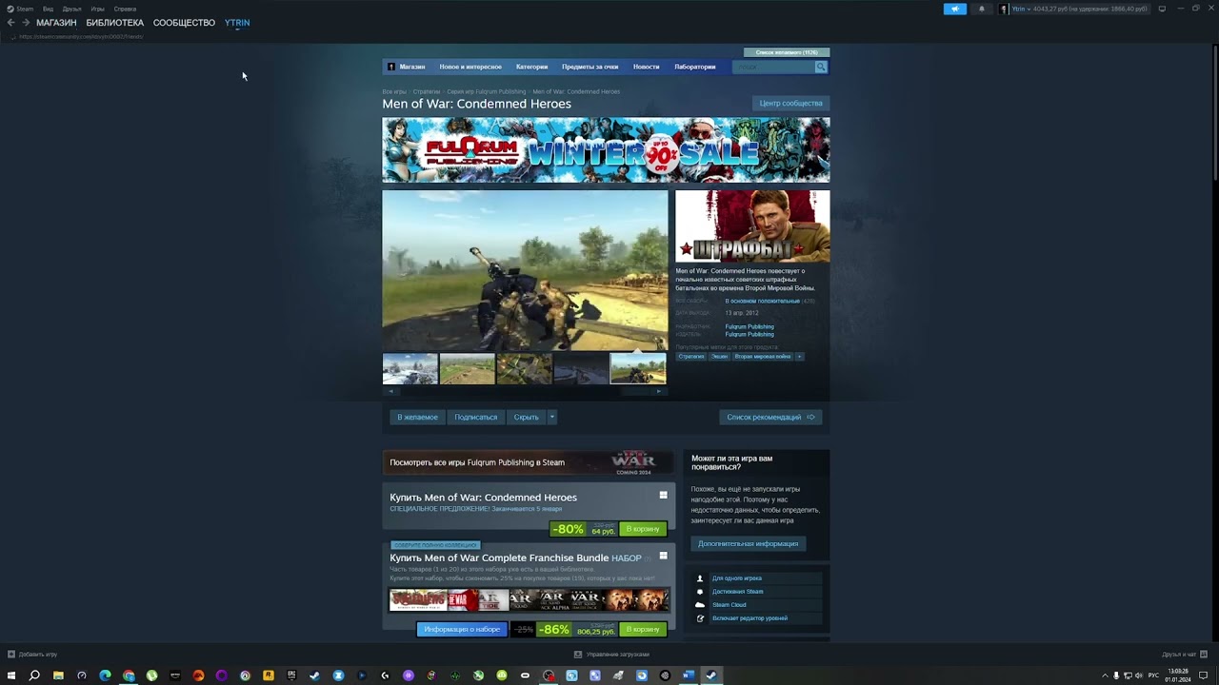The height and width of the screenshot is (685, 1219).
Task: Click the announcements megaphone icon
Action: coord(955,9)
